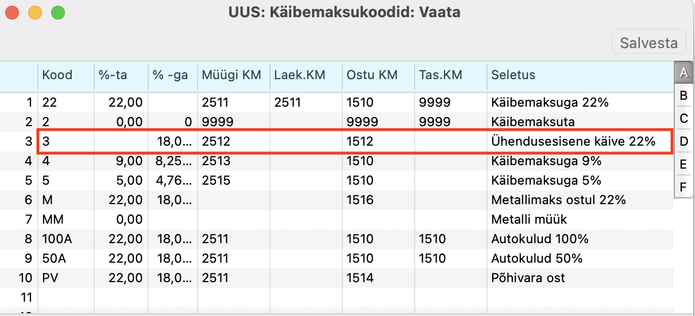Switch to tab B
695x316 pixels.
coord(683,96)
